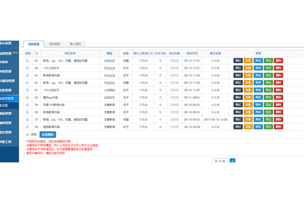Export rule id 56 with 导出
The image size is (304, 203).
coord(269,126)
